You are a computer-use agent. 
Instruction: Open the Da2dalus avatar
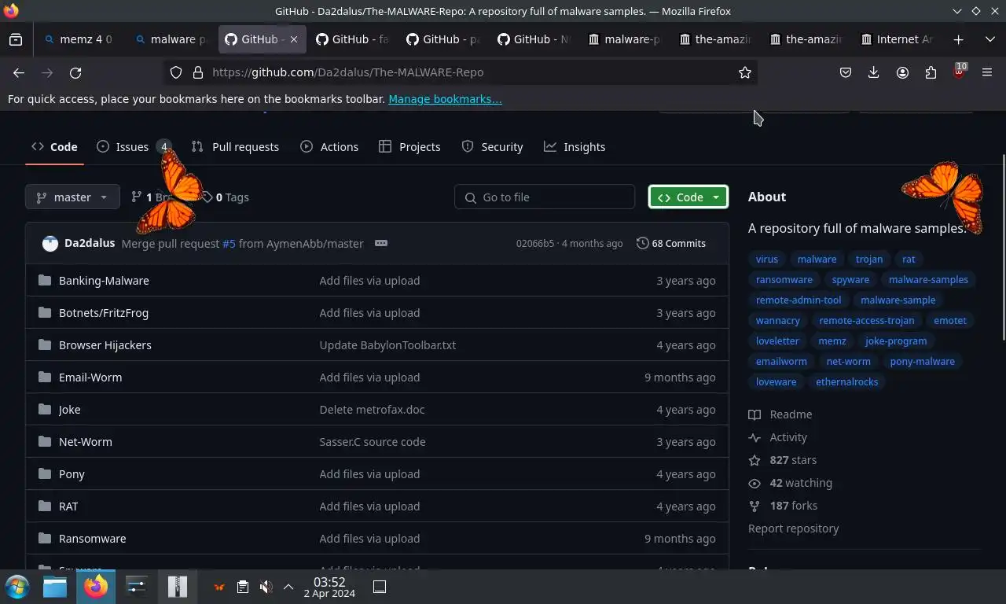(x=50, y=244)
